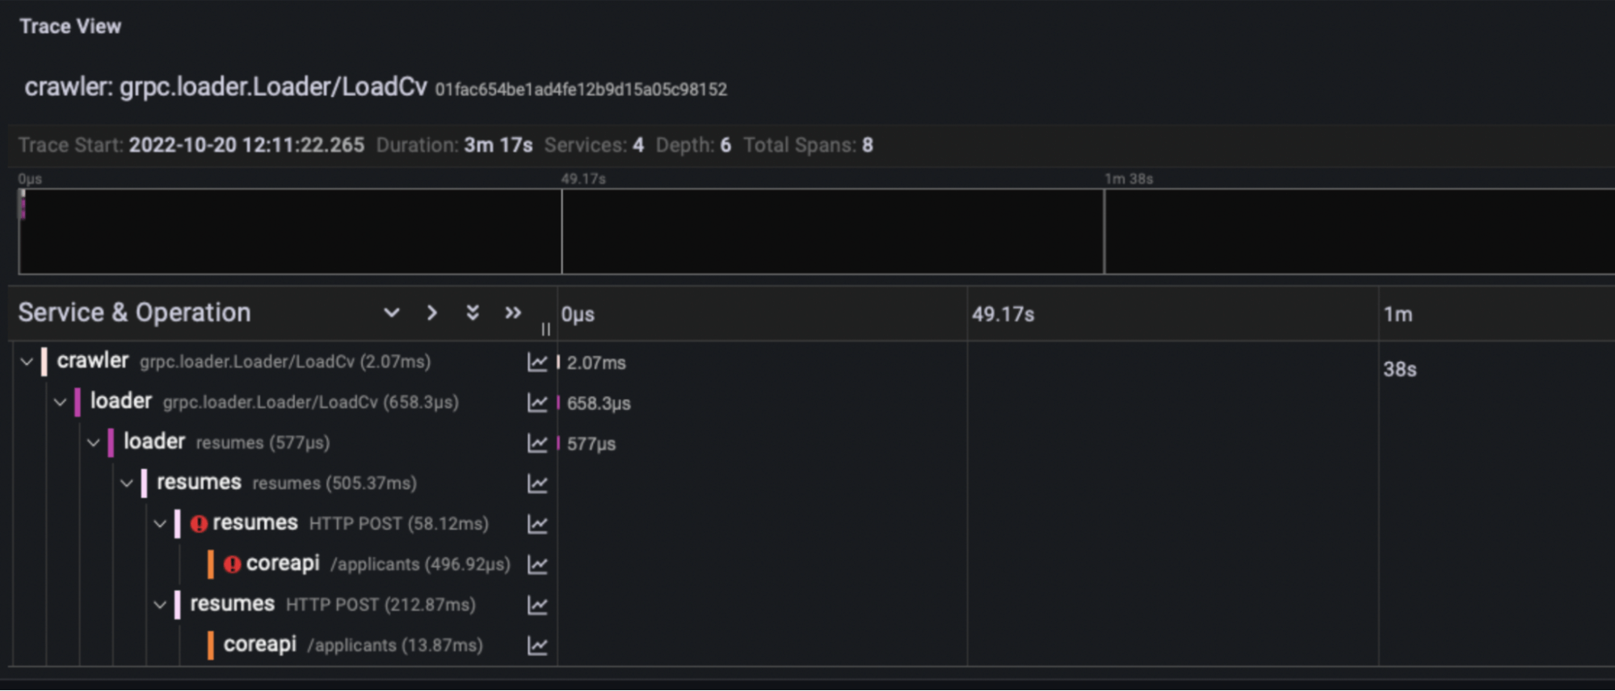1615x691 pixels.
Task: Grab the column resize divider handle
Action: coord(546,329)
